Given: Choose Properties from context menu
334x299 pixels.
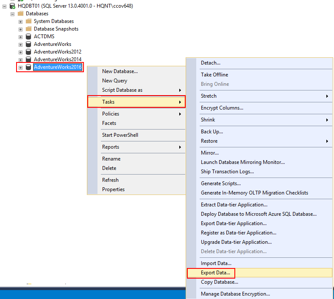Looking at the screenshot, I should [x=136, y=189].
